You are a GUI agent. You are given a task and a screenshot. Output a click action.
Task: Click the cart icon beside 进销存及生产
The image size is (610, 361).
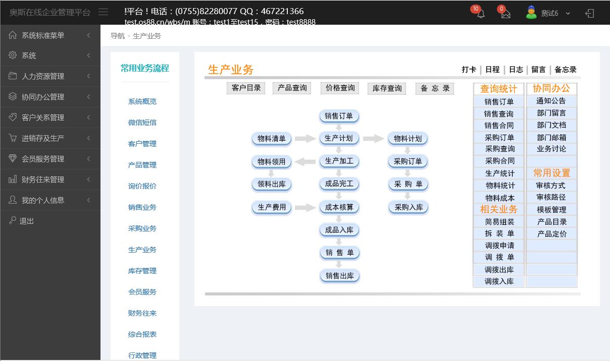[13, 138]
